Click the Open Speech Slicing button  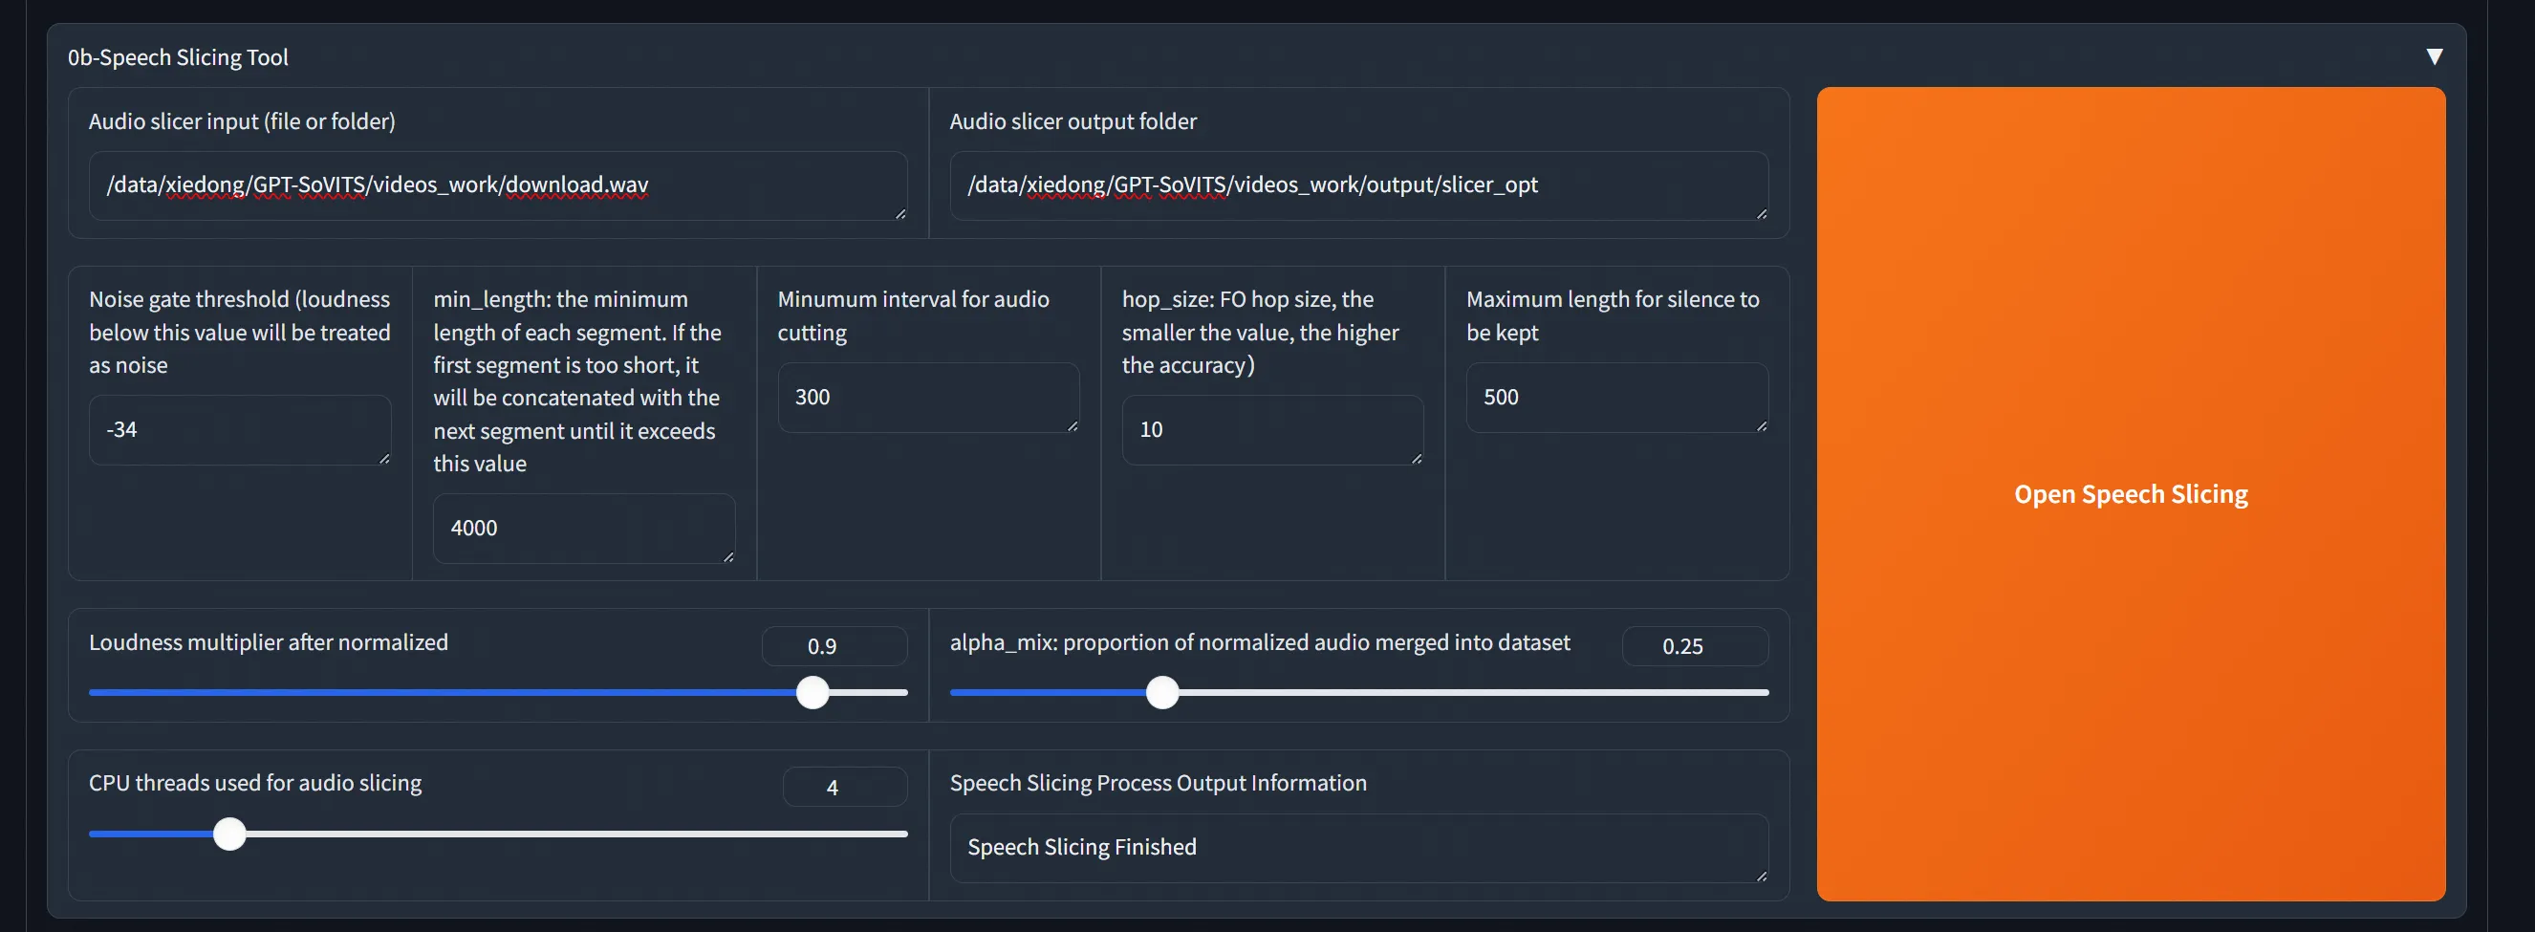click(2131, 494)
